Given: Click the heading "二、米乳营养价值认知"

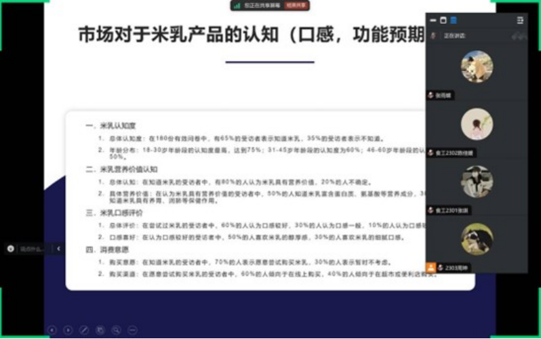Looking at the screenshot, I should [x=121, y=169].
